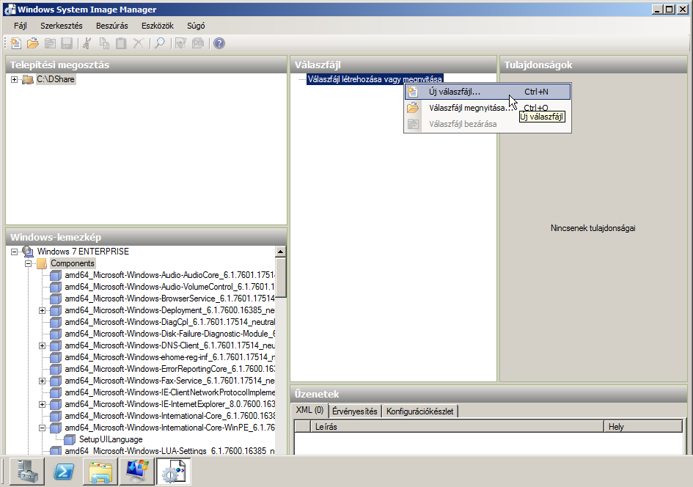Click the System Image Manager taskbar button
The width and height of the screenshot is (693, 487).
[174, 472]
